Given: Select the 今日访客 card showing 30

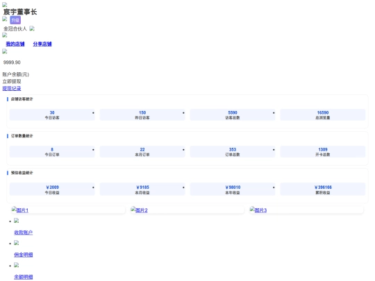Looking at the screenshot, I should coord(52,114).
